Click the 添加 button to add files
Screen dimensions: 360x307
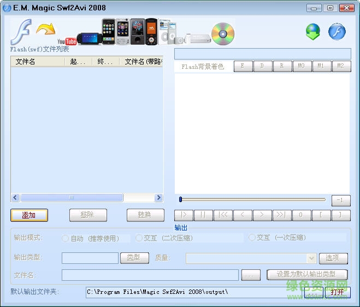coord(29,215)
